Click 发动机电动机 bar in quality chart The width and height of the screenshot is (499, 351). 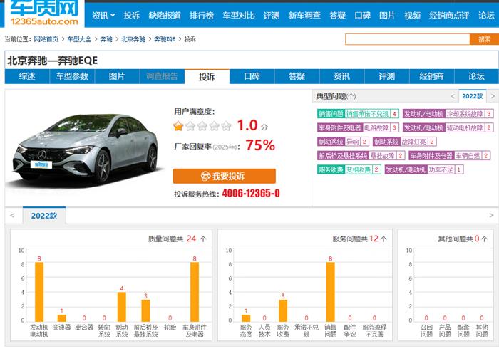point(39,292)
